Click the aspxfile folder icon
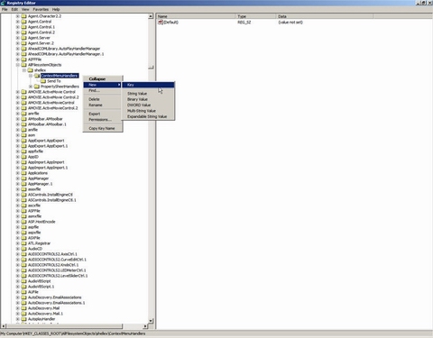 (x=24, y=233)
